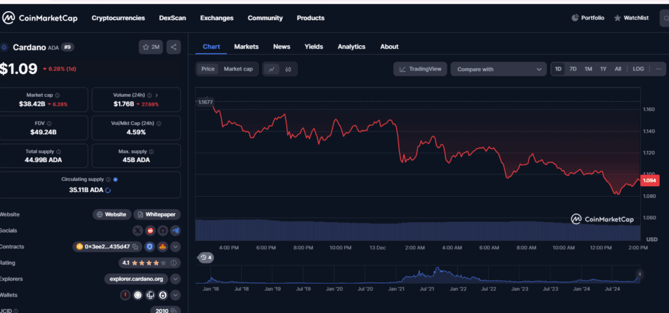Open Products in the top navigation

tap(310, 18)
